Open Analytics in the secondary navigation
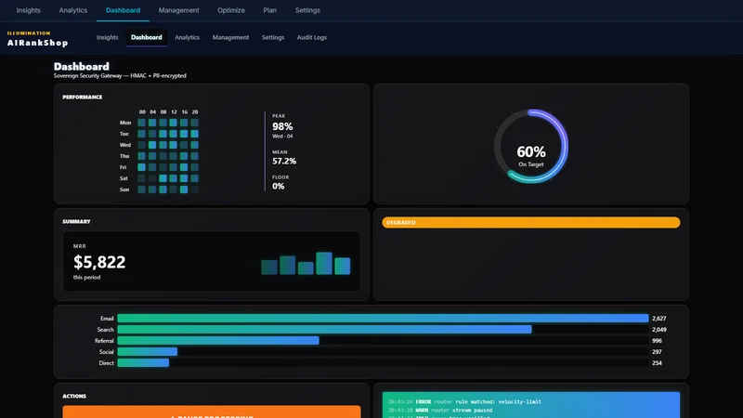The width and height of the screenshot is (743, 418). pos(188,37)
